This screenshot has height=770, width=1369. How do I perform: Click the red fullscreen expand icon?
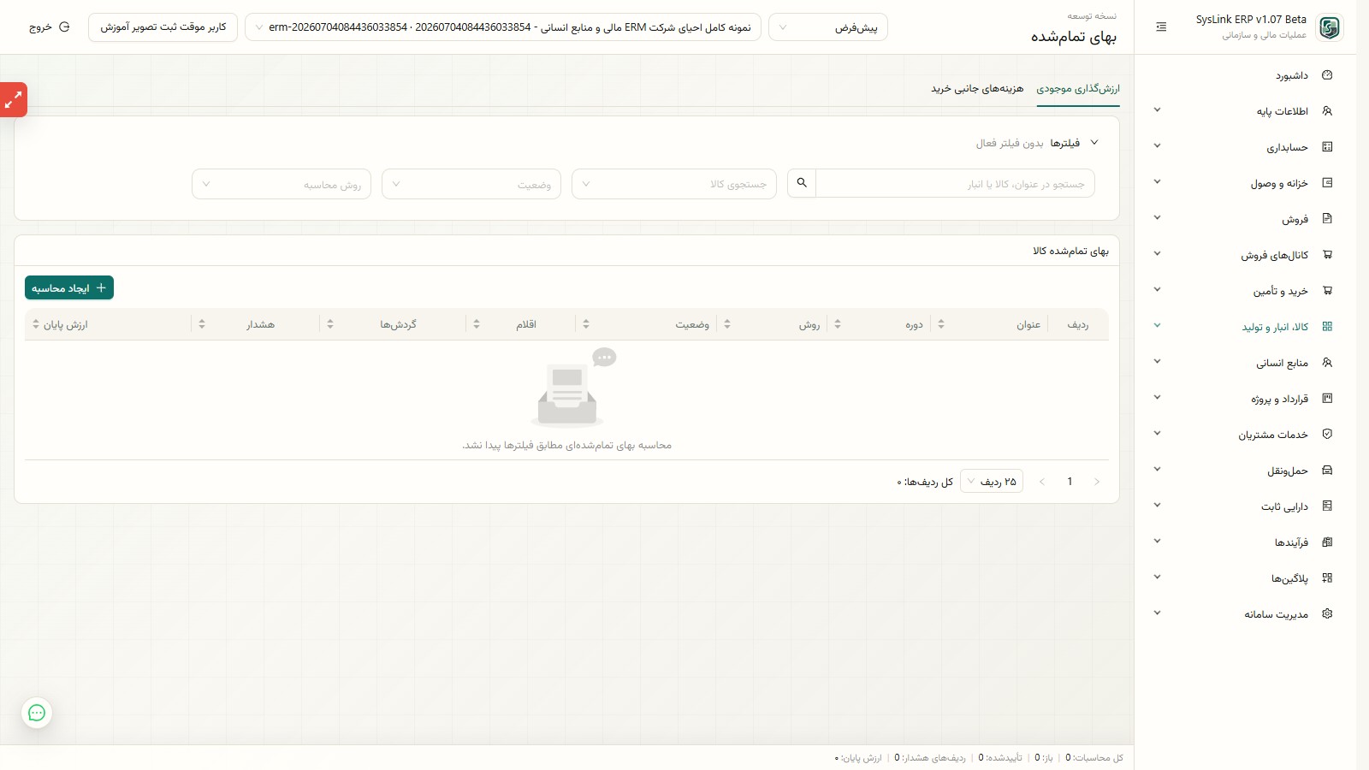[x=13, y=100]
